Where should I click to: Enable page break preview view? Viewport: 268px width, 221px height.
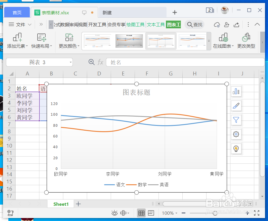[151, 213]
